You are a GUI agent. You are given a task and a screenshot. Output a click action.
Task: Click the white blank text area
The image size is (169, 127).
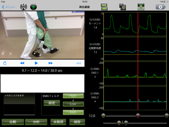coord(42,83)
